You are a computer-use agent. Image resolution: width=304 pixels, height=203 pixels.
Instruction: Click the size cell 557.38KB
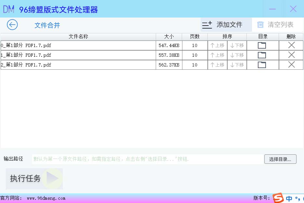pyautogui.click(x=169, y=55)
